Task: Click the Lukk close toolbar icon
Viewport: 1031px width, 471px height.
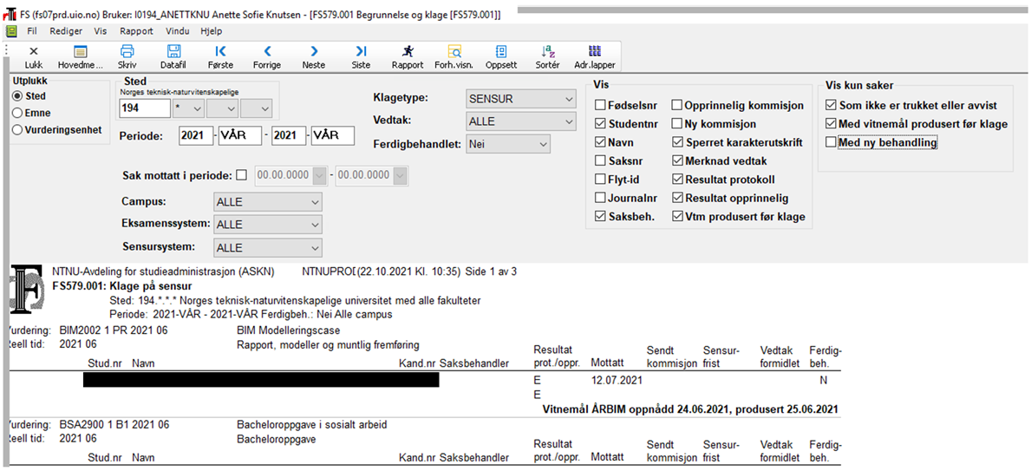Action: point(34,56)
